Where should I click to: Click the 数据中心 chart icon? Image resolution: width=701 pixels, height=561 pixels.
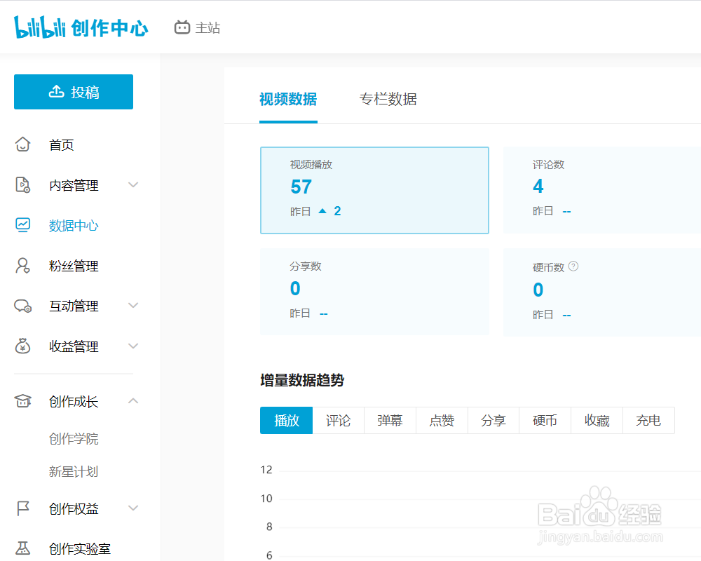23,225
